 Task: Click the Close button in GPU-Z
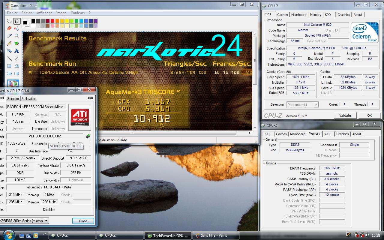[83, 221]
